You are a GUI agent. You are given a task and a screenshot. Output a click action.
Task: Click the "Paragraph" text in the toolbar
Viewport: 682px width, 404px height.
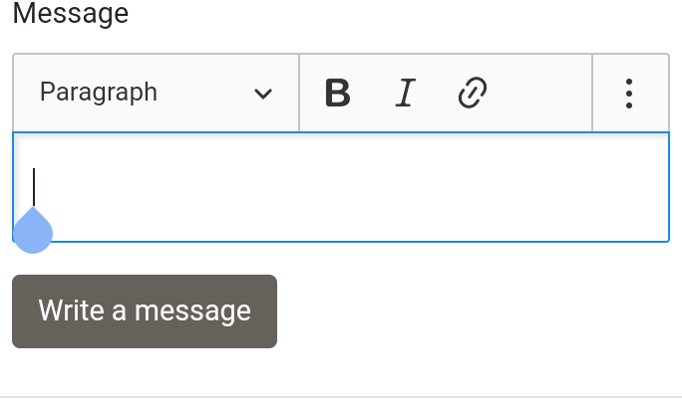click(99, 93)
